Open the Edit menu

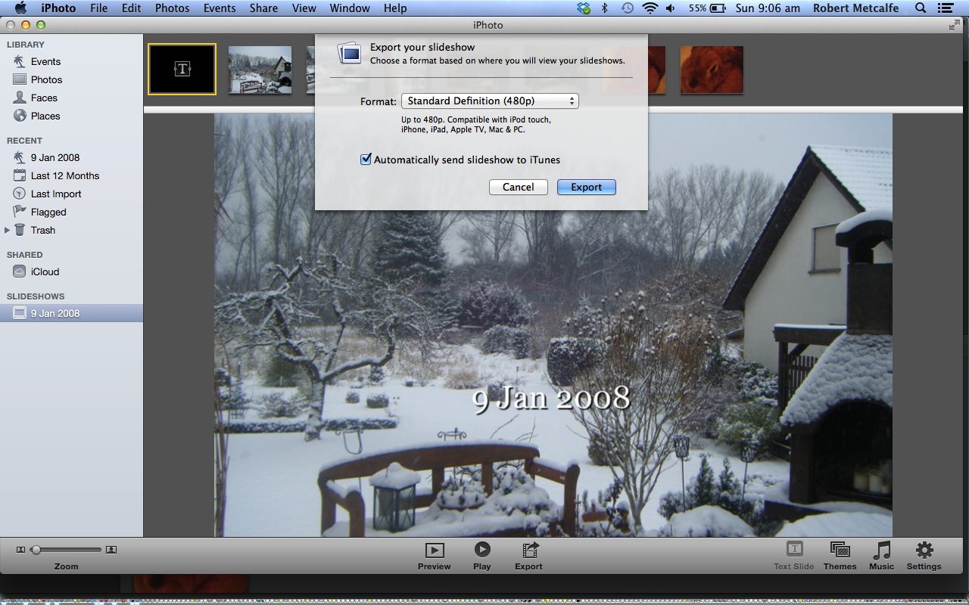(132, 8)
